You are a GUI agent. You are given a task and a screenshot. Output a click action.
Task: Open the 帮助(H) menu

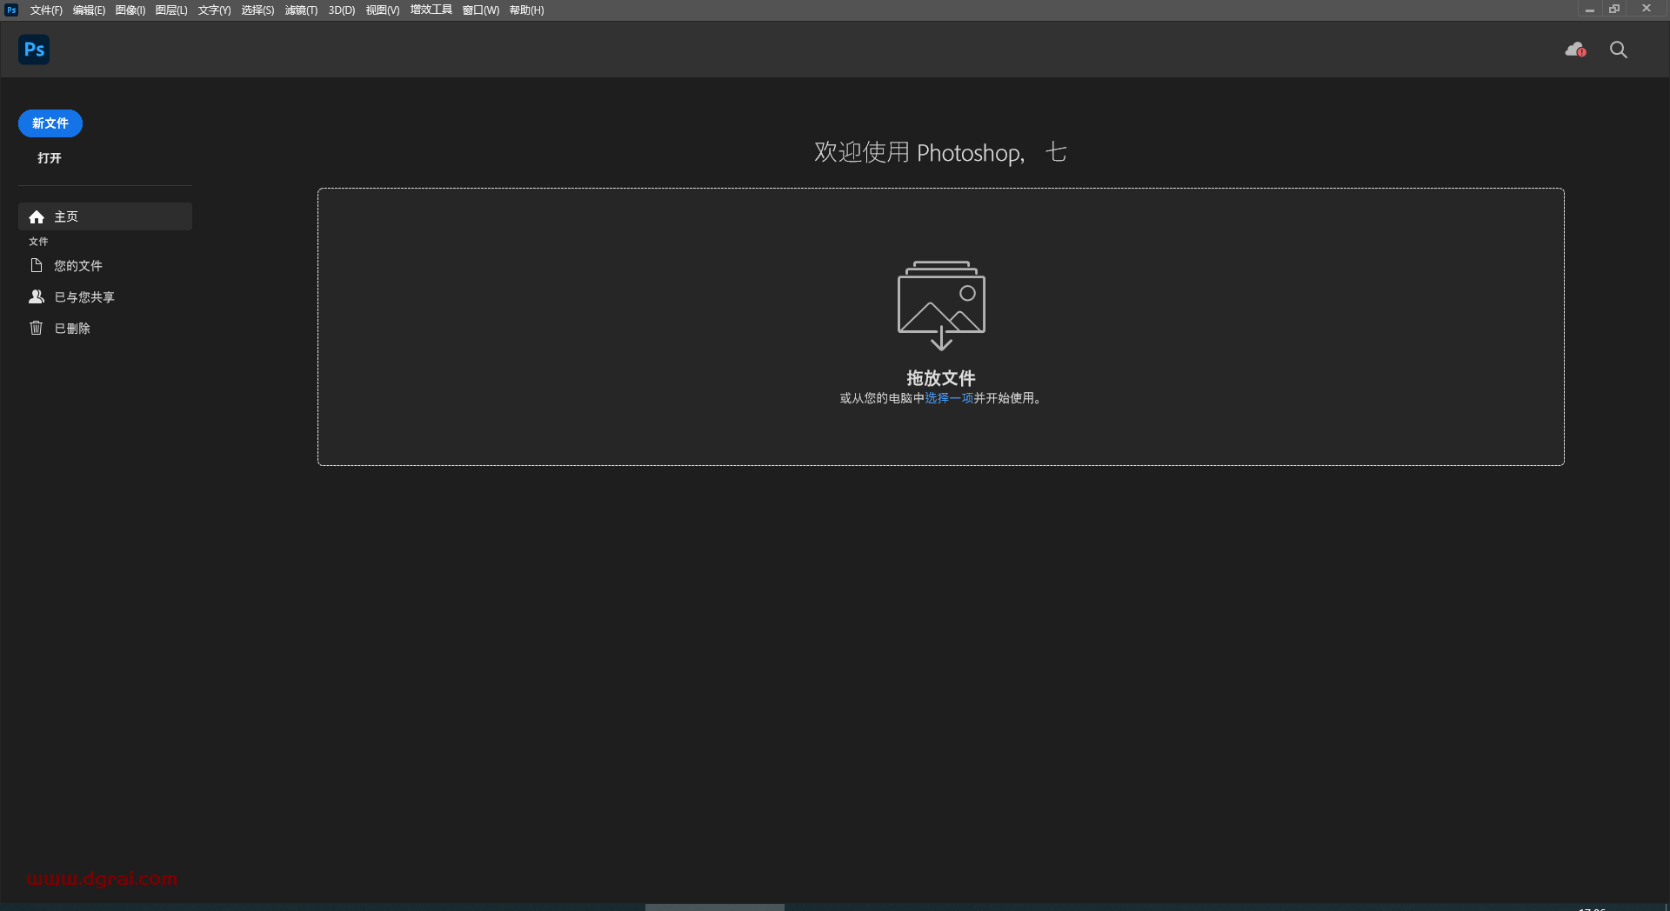coord(527,10)
